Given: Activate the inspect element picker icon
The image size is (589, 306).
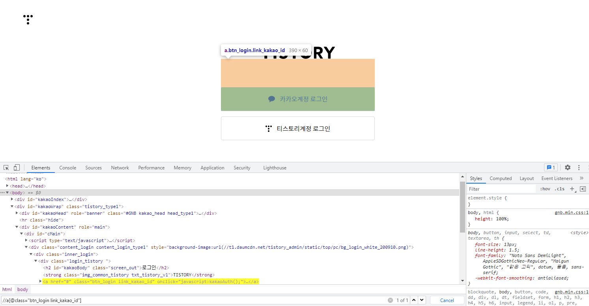Looking at the screenshot, I should [x=6, y=167].
